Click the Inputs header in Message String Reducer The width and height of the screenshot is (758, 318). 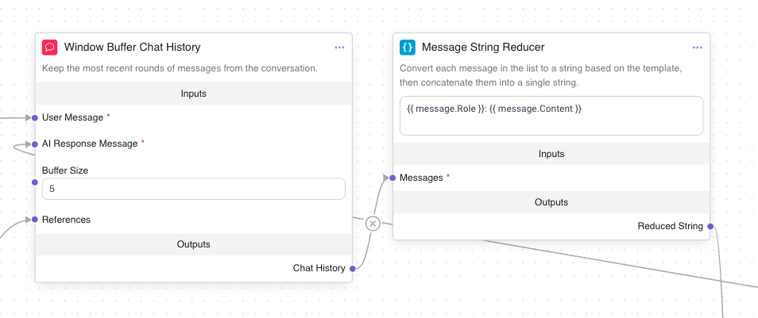[551, 154]
